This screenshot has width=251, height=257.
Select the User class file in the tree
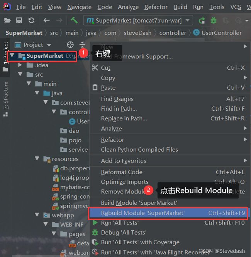[x=79, y=122]
